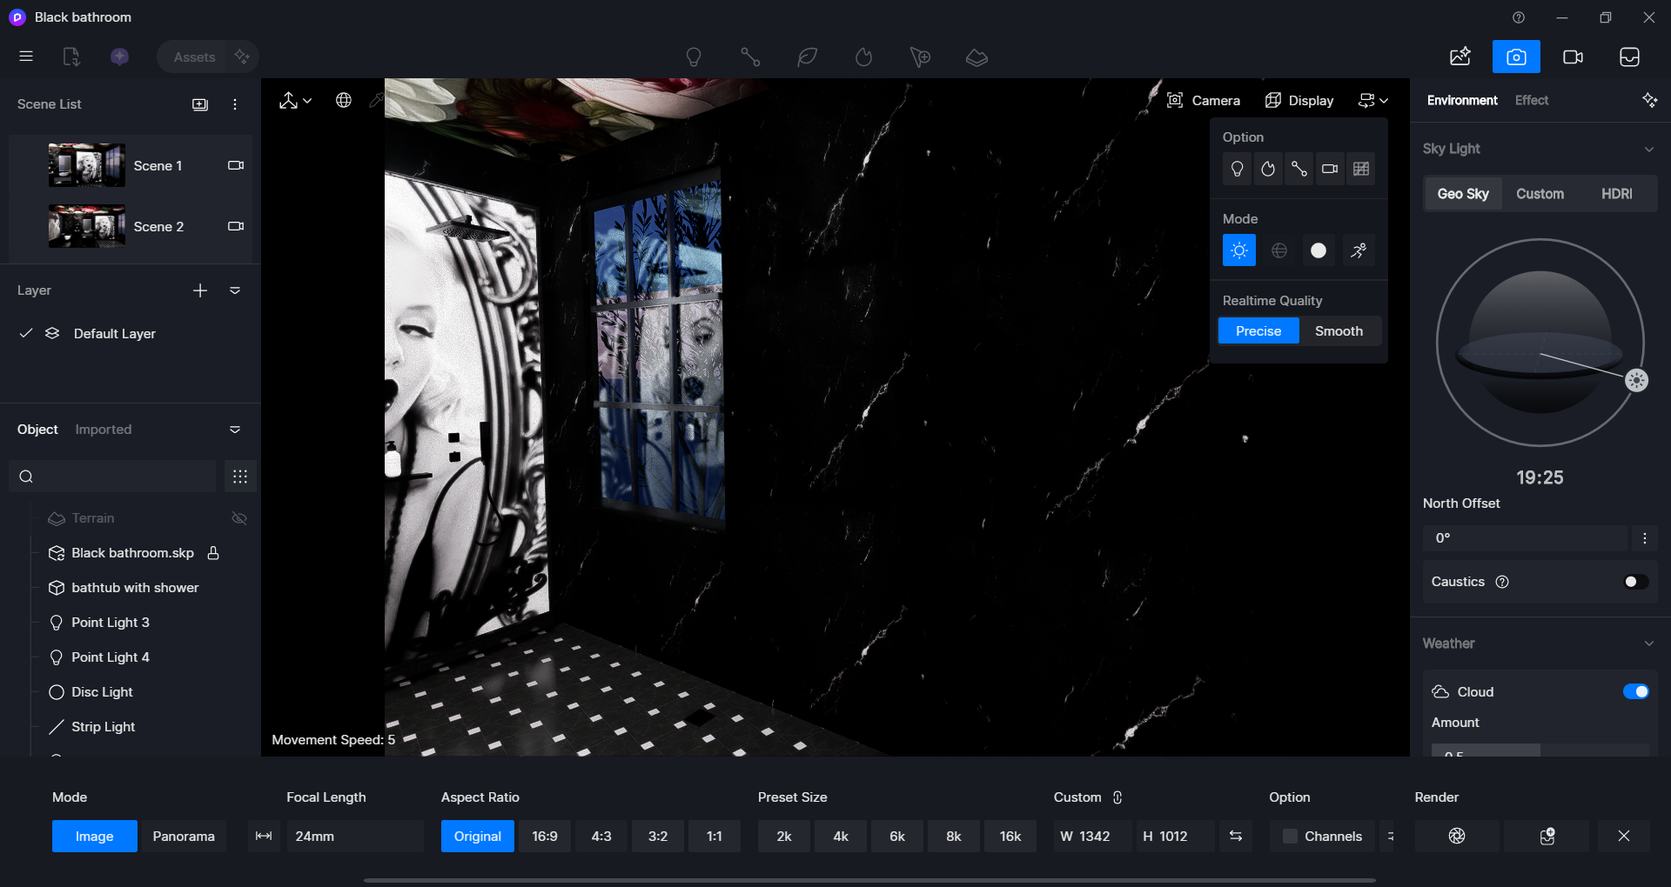Switch to video render mode
The width and height of the screenshot is (1671, 887).
pos(1573,57)
